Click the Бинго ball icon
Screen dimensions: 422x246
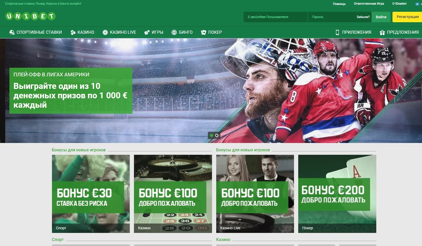coord(174,32)
